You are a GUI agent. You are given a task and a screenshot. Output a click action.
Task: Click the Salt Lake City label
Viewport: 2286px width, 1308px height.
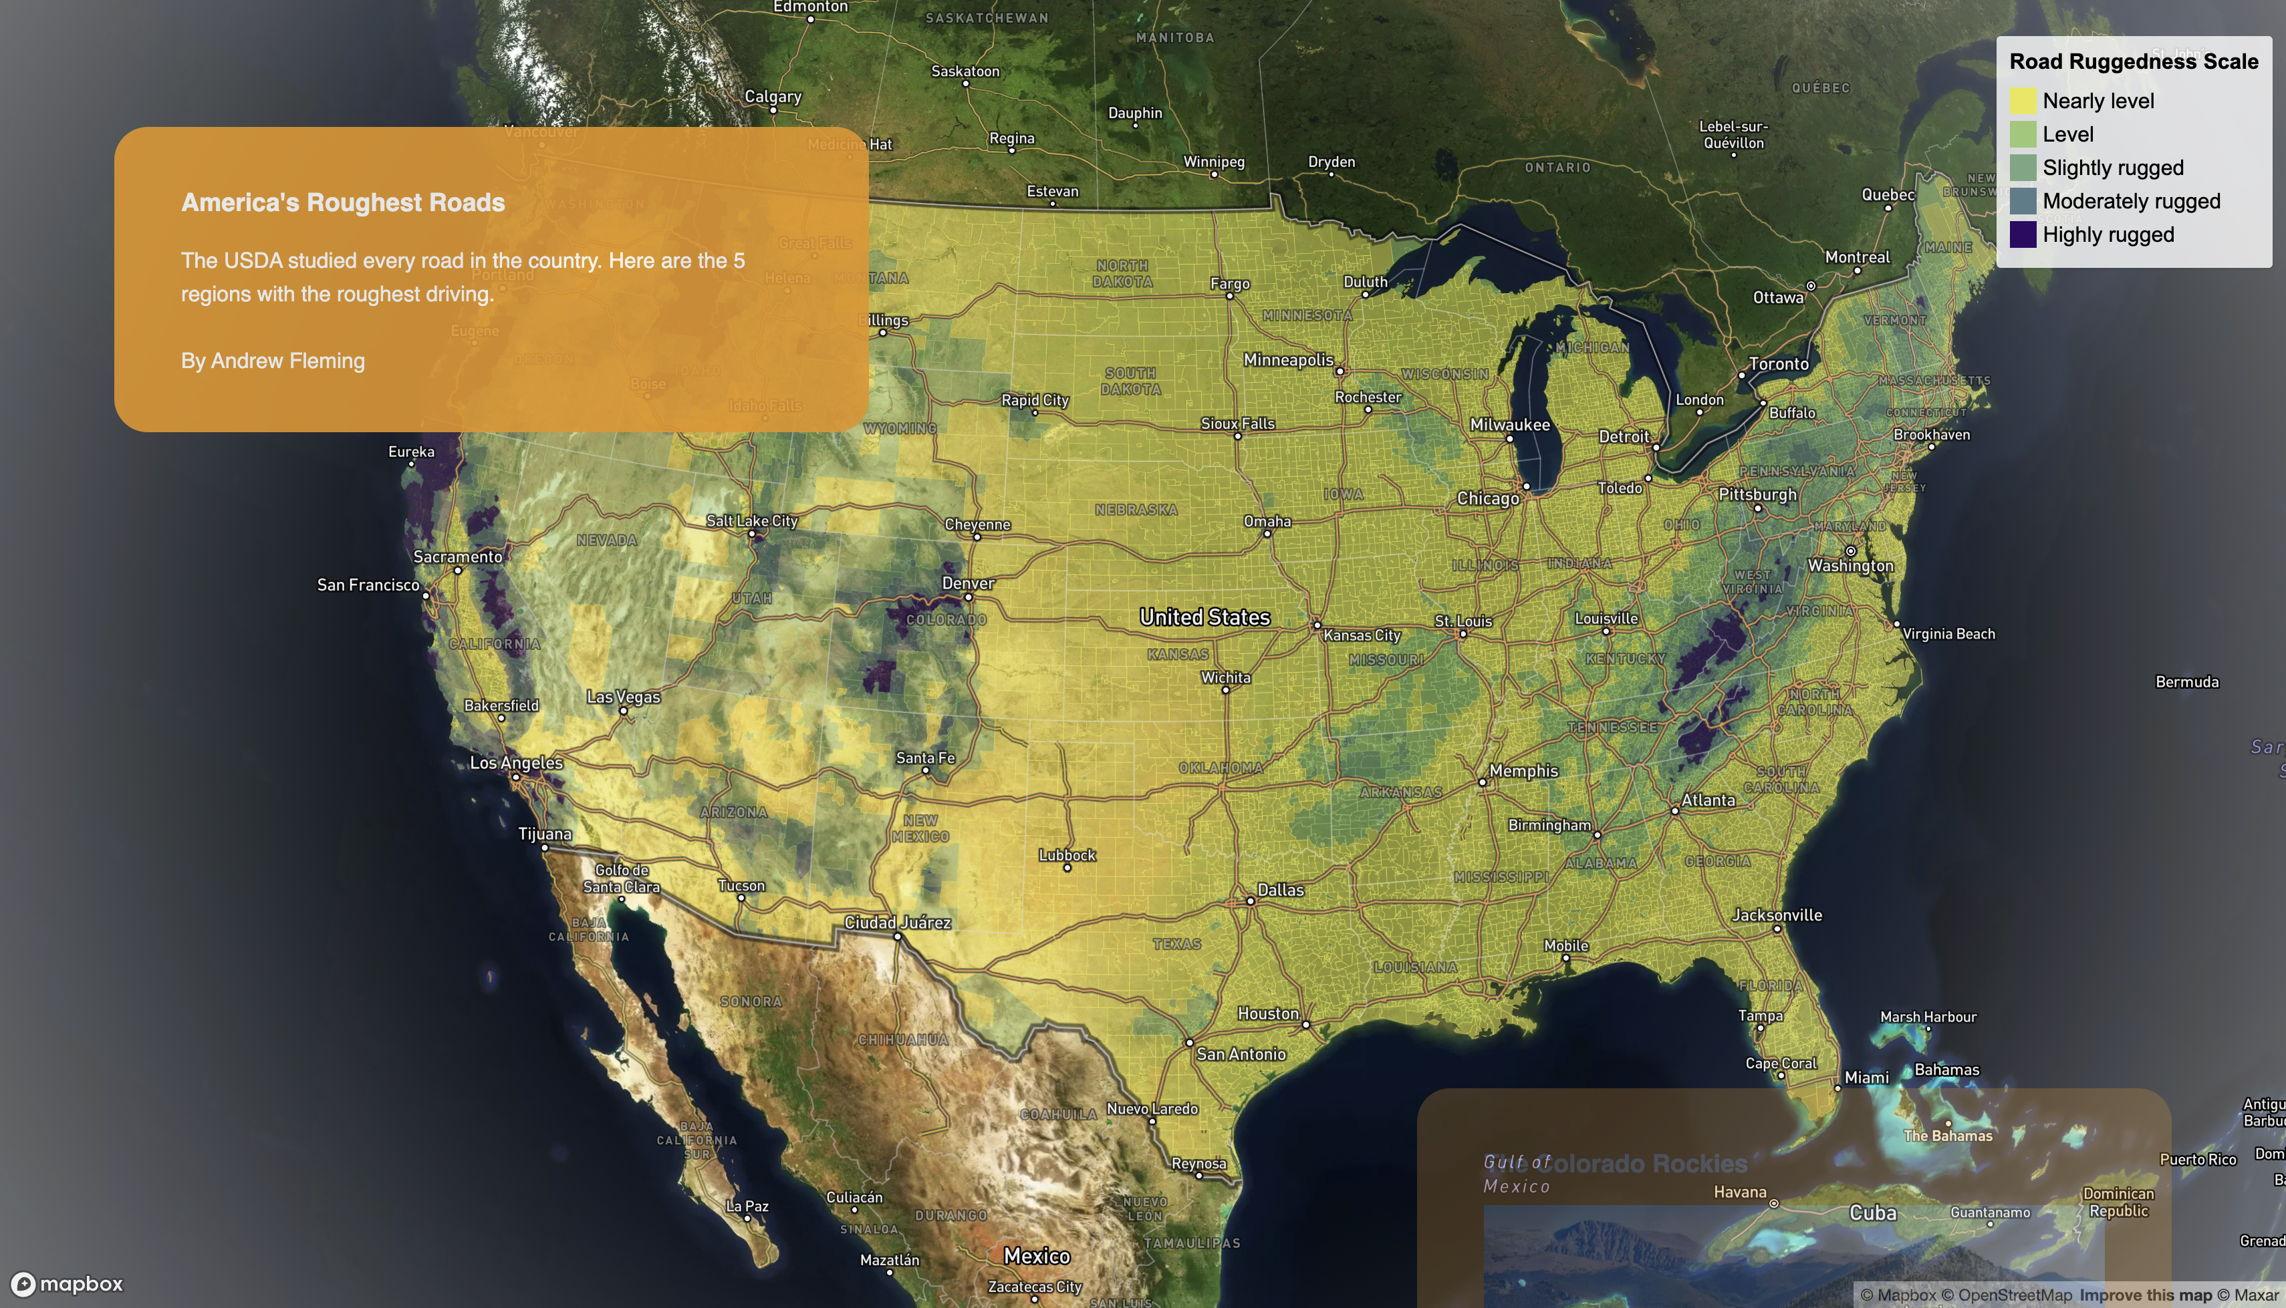tap(752, 521)
